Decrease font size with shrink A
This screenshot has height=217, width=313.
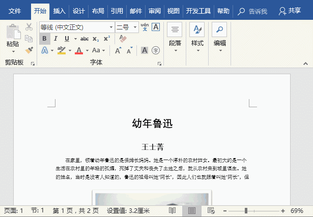click(129, 50)
